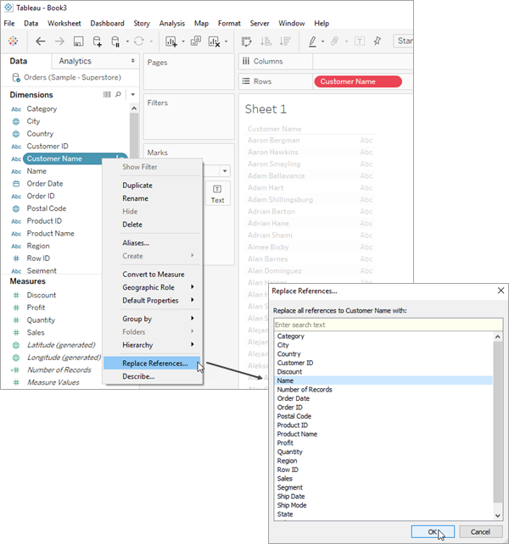Click the Pause auto updates icon

click(115, 42)
